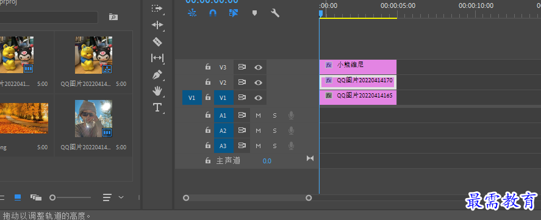Open timeline display settings wrench

(275, 13)
